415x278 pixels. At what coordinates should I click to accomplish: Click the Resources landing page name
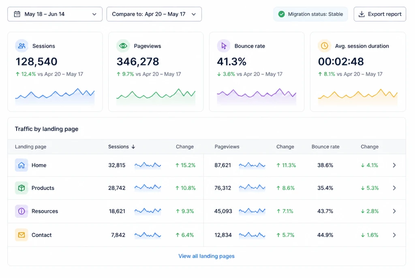(x=45, y=211)
